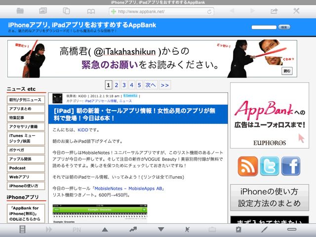316x237 pixels.
Task: Open ニュース category link
Action: 125,101
